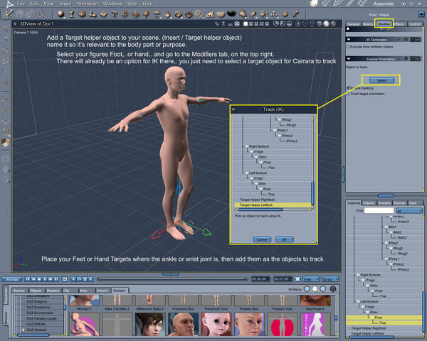The height and width of the screenshot is (341, 427).
Task: Collapse Right Buttock in Track (IK) dialog
Action: point(246,146)
